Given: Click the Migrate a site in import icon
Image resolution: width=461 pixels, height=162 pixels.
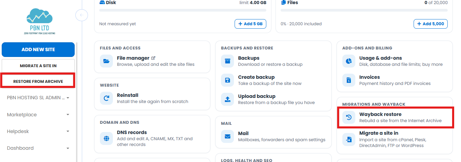Looking at the screenshot, I should click(349, 139).
